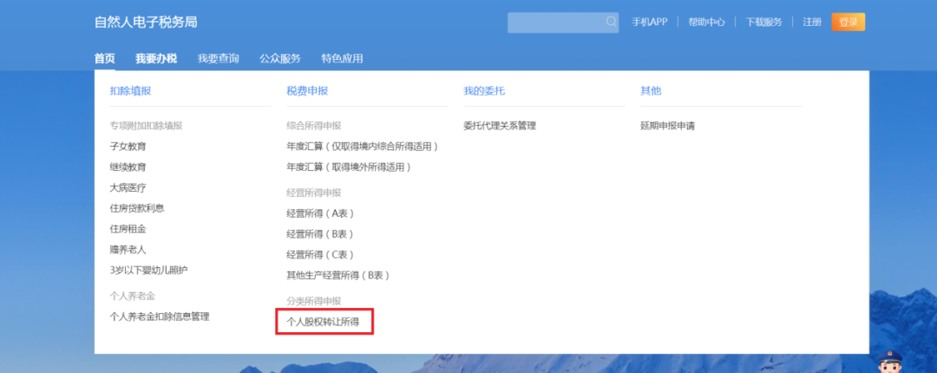Select 住房租金 deduction entry
This screenshot has height=373, width=937.
[128, 229]
